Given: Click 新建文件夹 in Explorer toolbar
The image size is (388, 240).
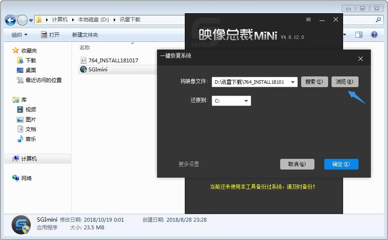Looking at the screenshot, I should 85,35.
